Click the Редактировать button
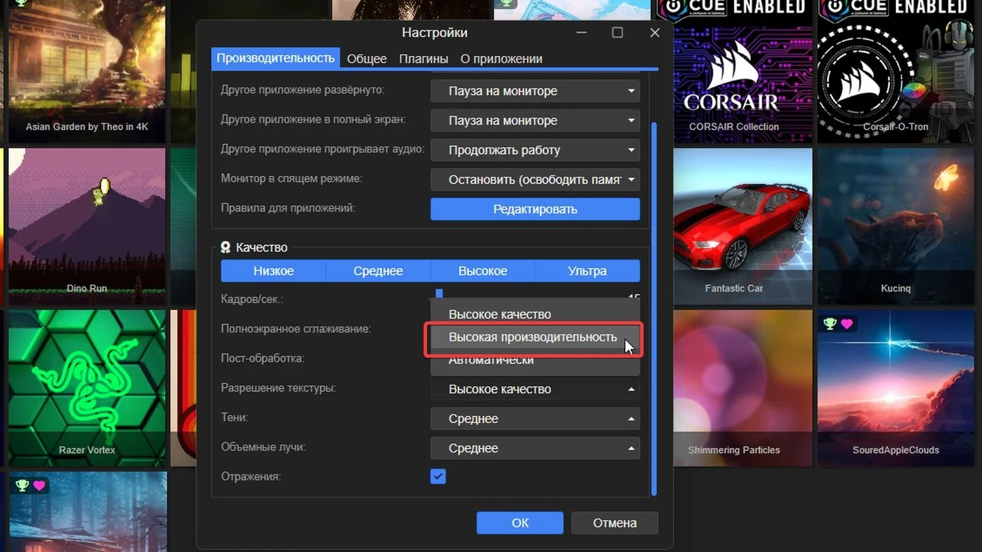This screenshot has width=982, height=552. pyautogui.click(x=535, y=209)
